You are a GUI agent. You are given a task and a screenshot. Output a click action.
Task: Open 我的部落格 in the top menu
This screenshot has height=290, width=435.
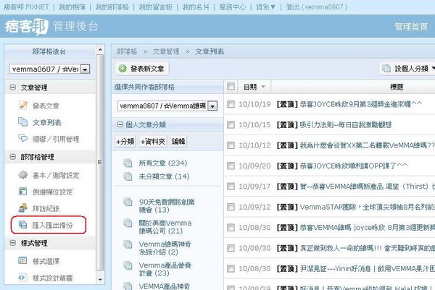coord(112,7)
